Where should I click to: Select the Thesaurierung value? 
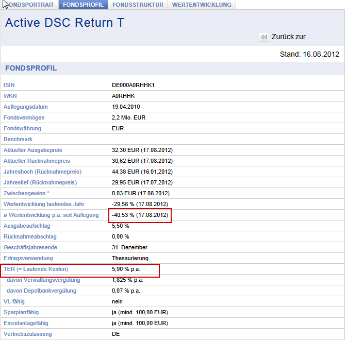tap(130, 259)
